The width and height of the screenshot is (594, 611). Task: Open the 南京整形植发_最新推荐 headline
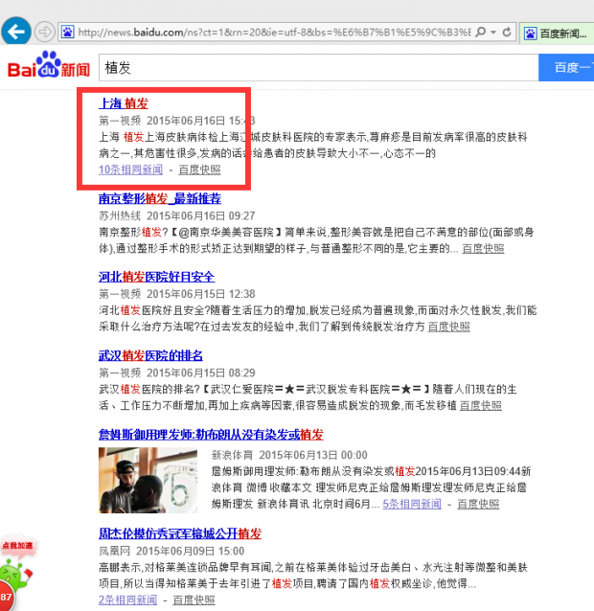[x=160, y=199]
